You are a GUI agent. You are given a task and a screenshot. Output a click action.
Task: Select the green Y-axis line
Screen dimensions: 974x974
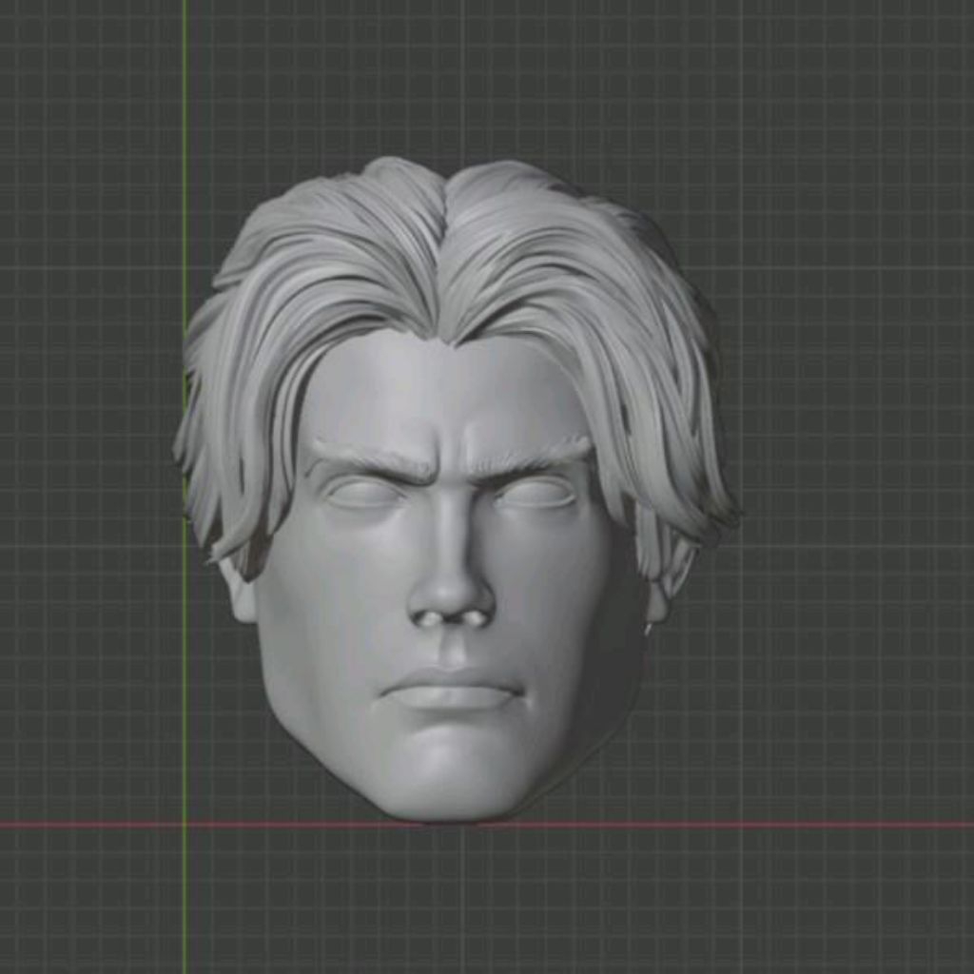click(x=184, y=143)
